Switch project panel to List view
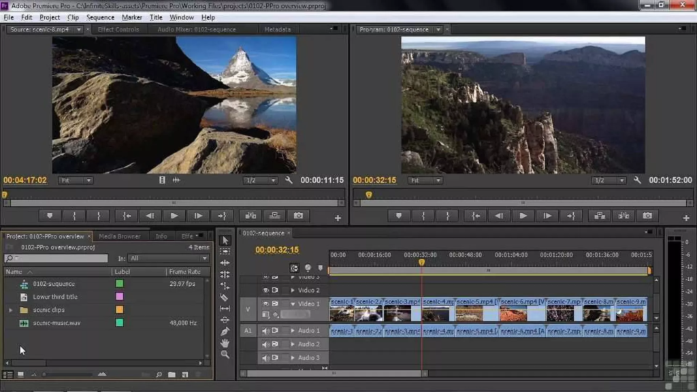697x392 pixels. [7, 375]
